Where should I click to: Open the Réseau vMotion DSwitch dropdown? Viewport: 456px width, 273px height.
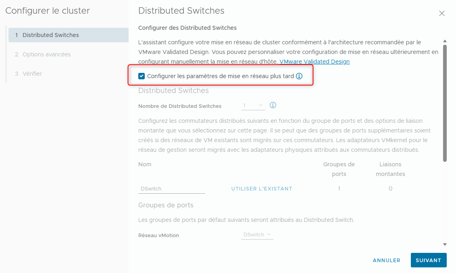point(257,234)
